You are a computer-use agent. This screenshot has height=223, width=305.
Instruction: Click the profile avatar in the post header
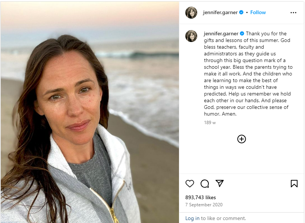(x=191, y=13)
